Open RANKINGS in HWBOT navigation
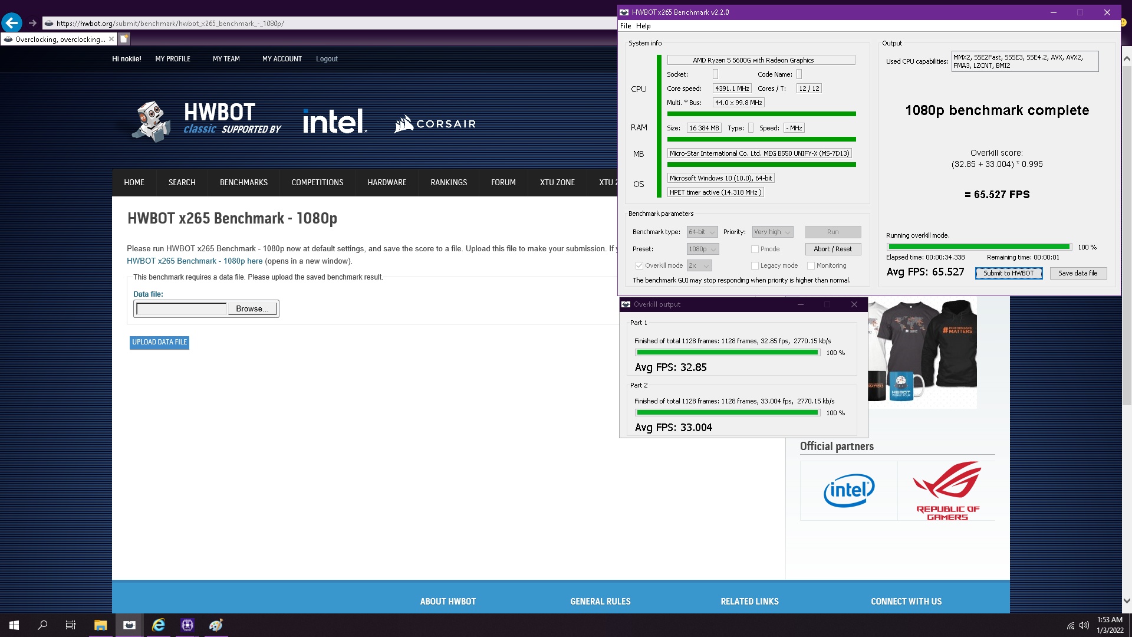The image size is (1132, 637). (x=449, y=182)
